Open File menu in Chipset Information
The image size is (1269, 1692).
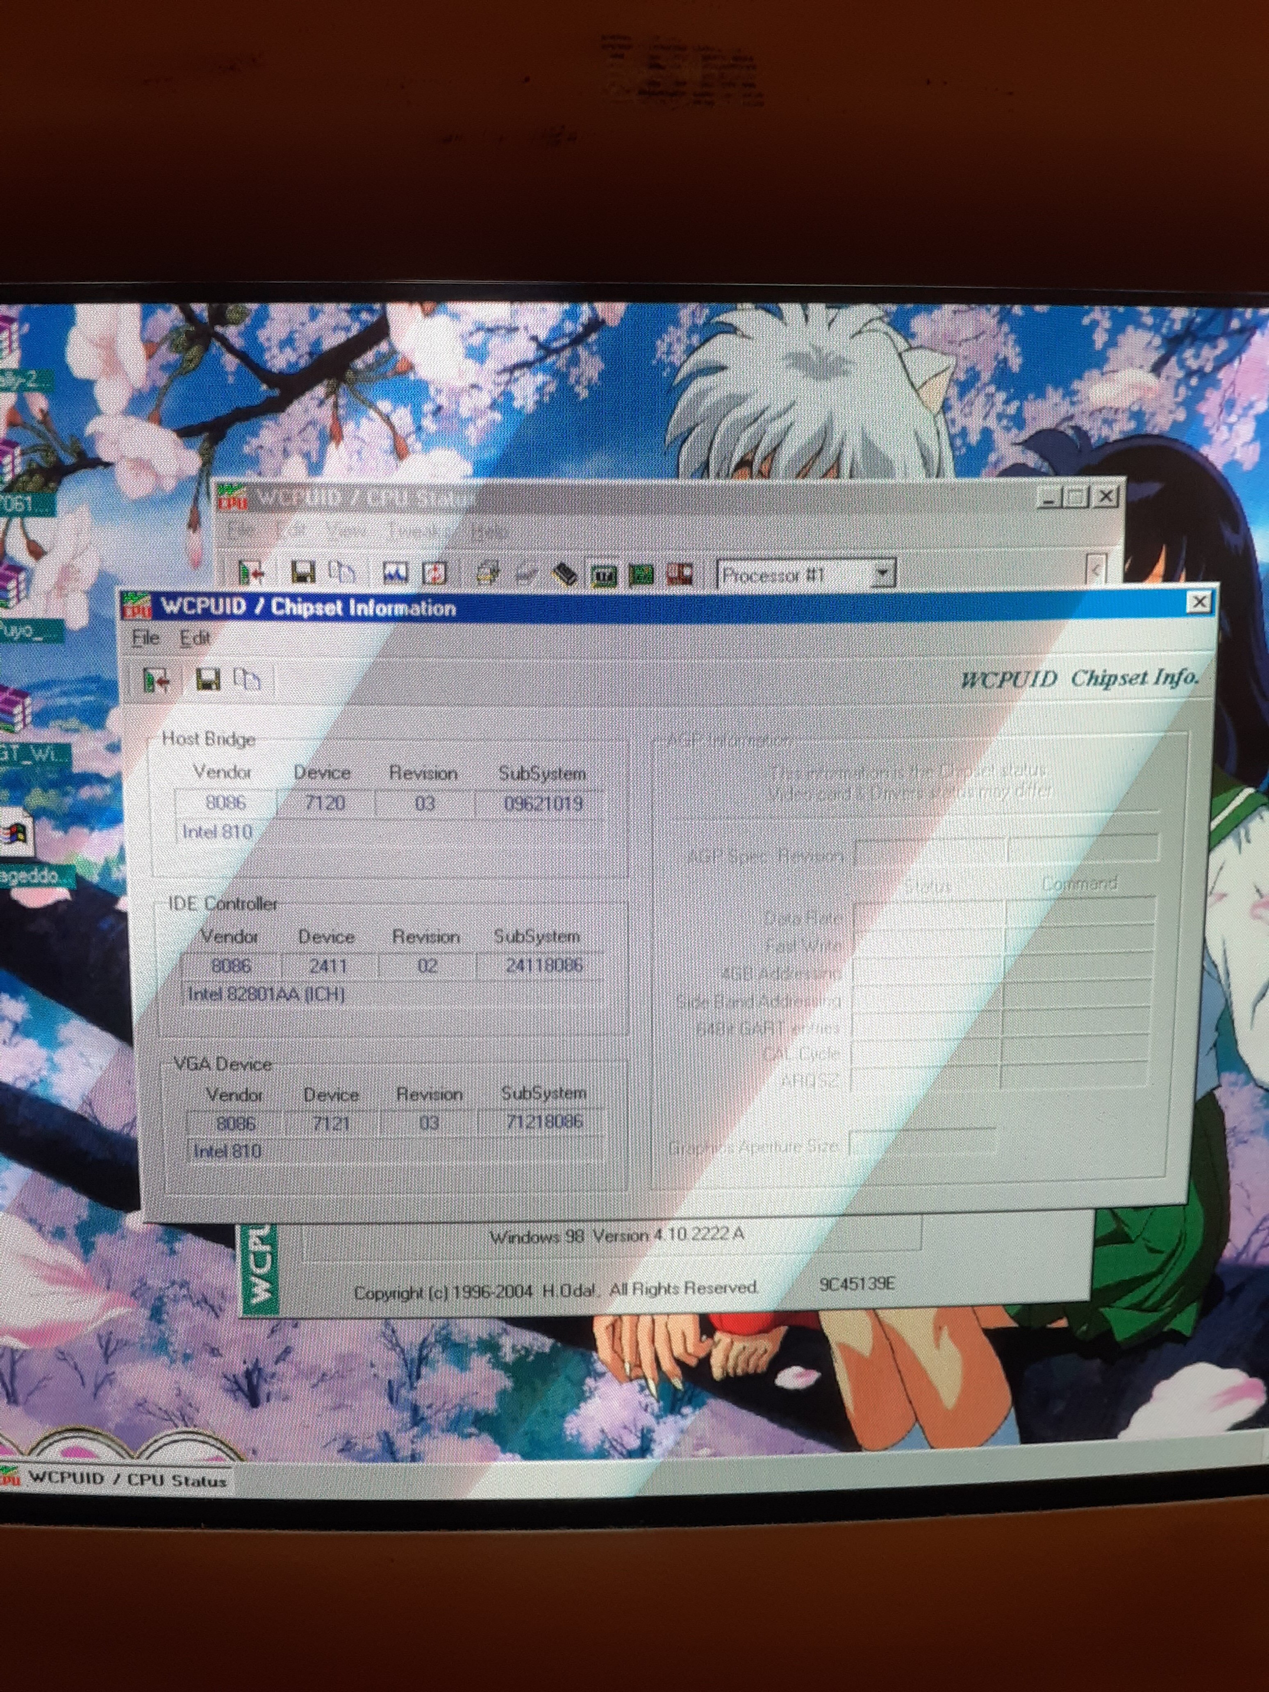[146, 638]
